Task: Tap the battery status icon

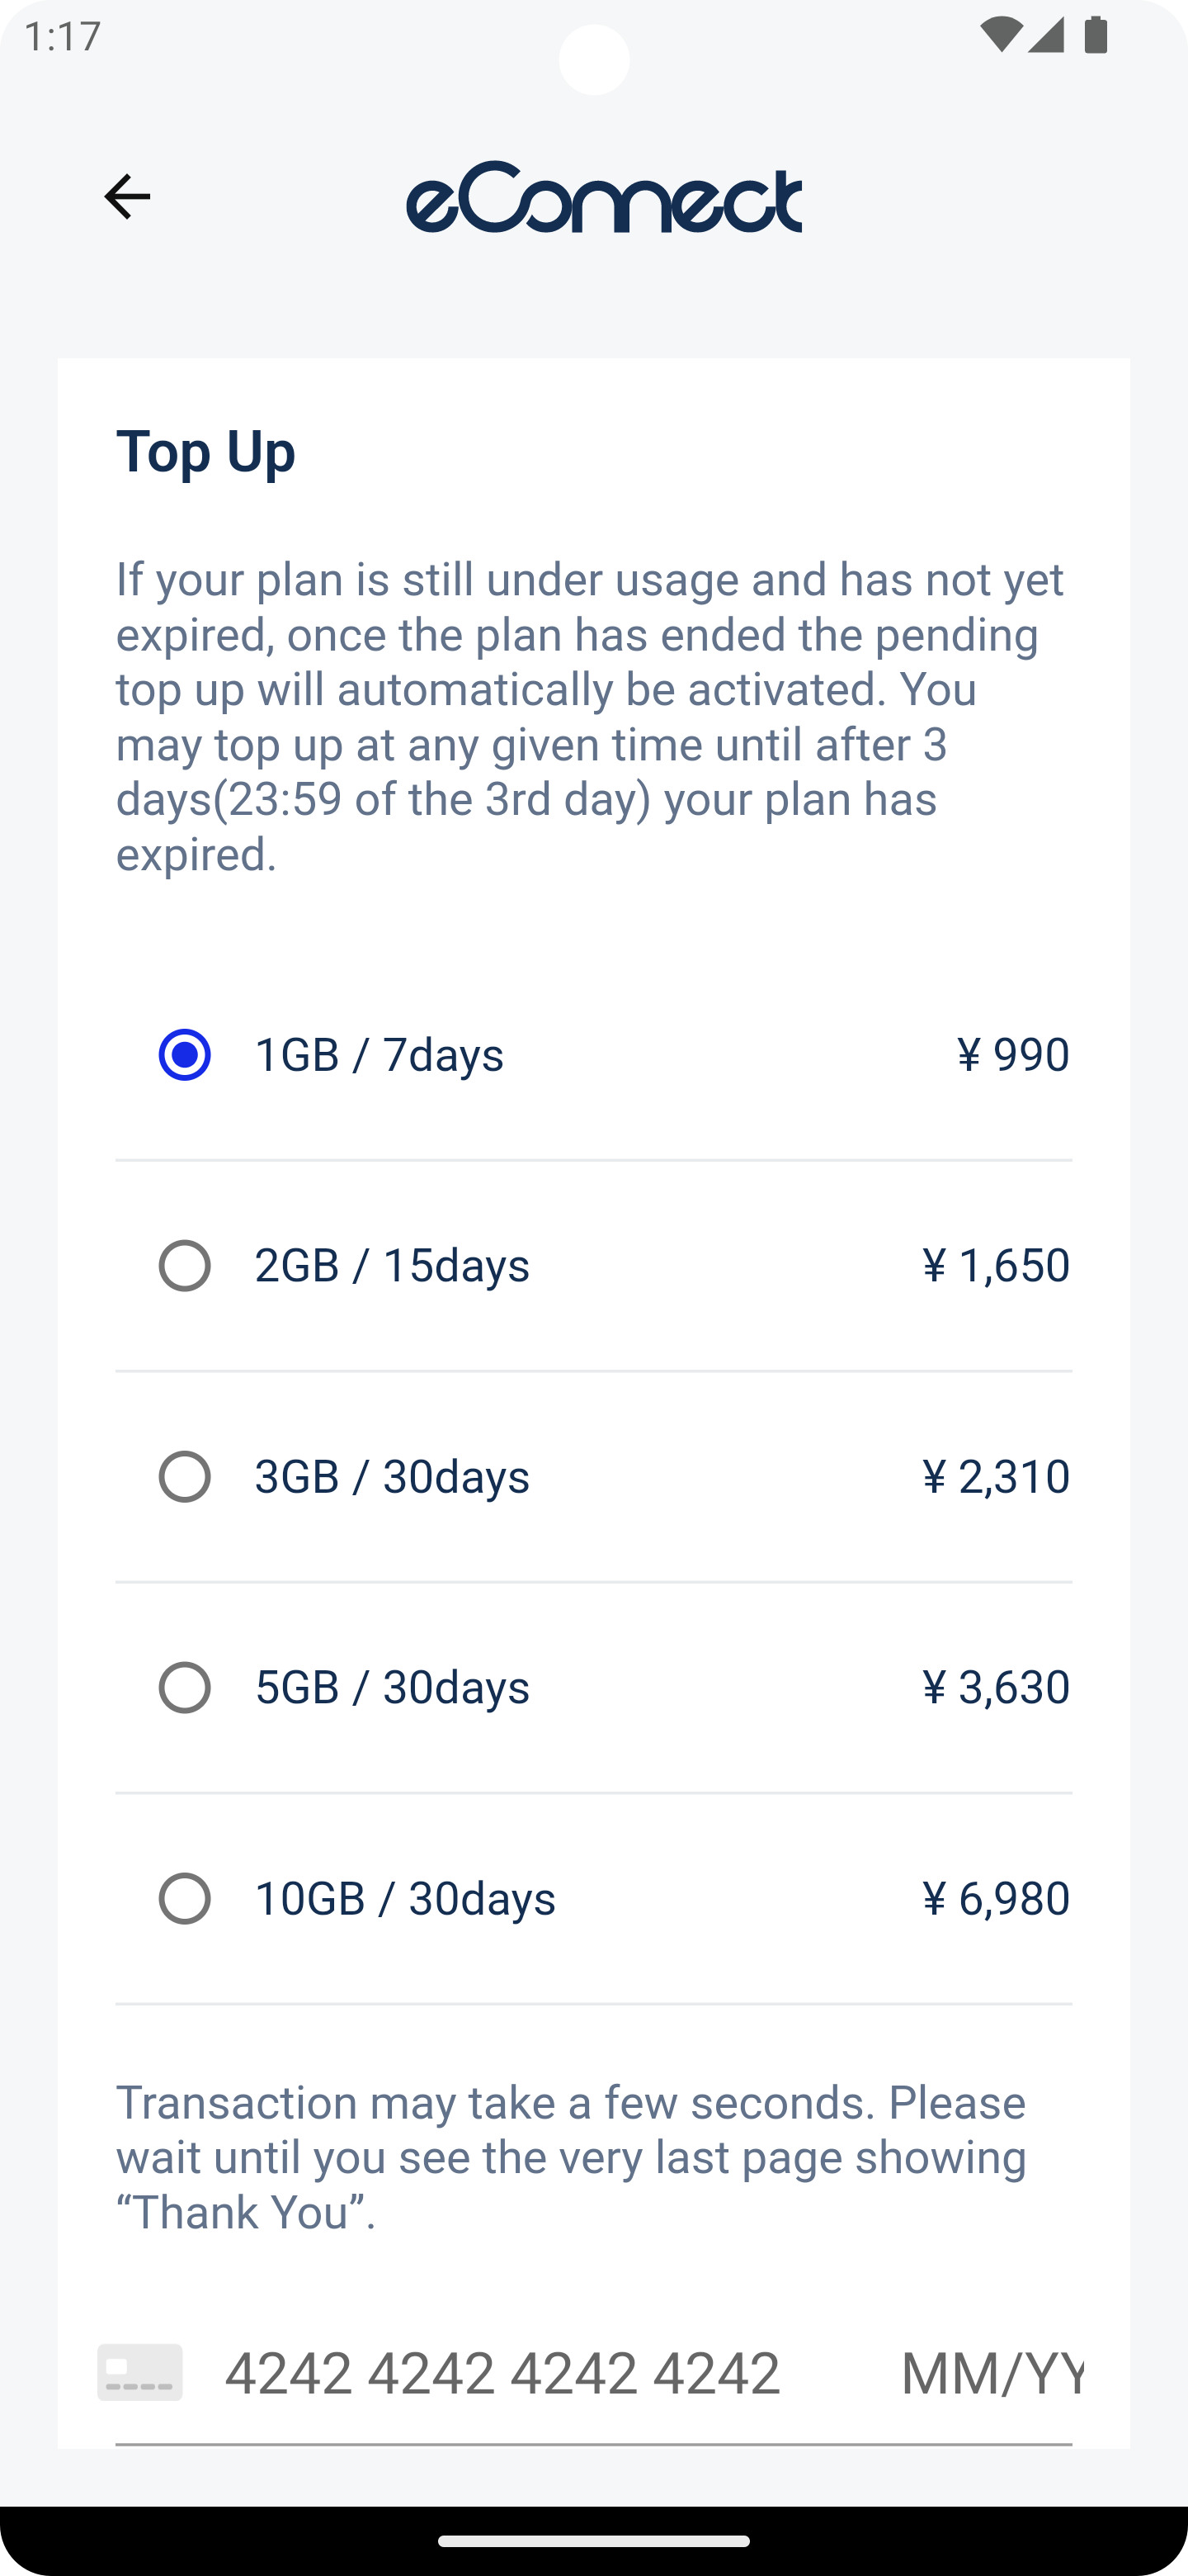Action: pyautogui.click(x=1095, y=37)
